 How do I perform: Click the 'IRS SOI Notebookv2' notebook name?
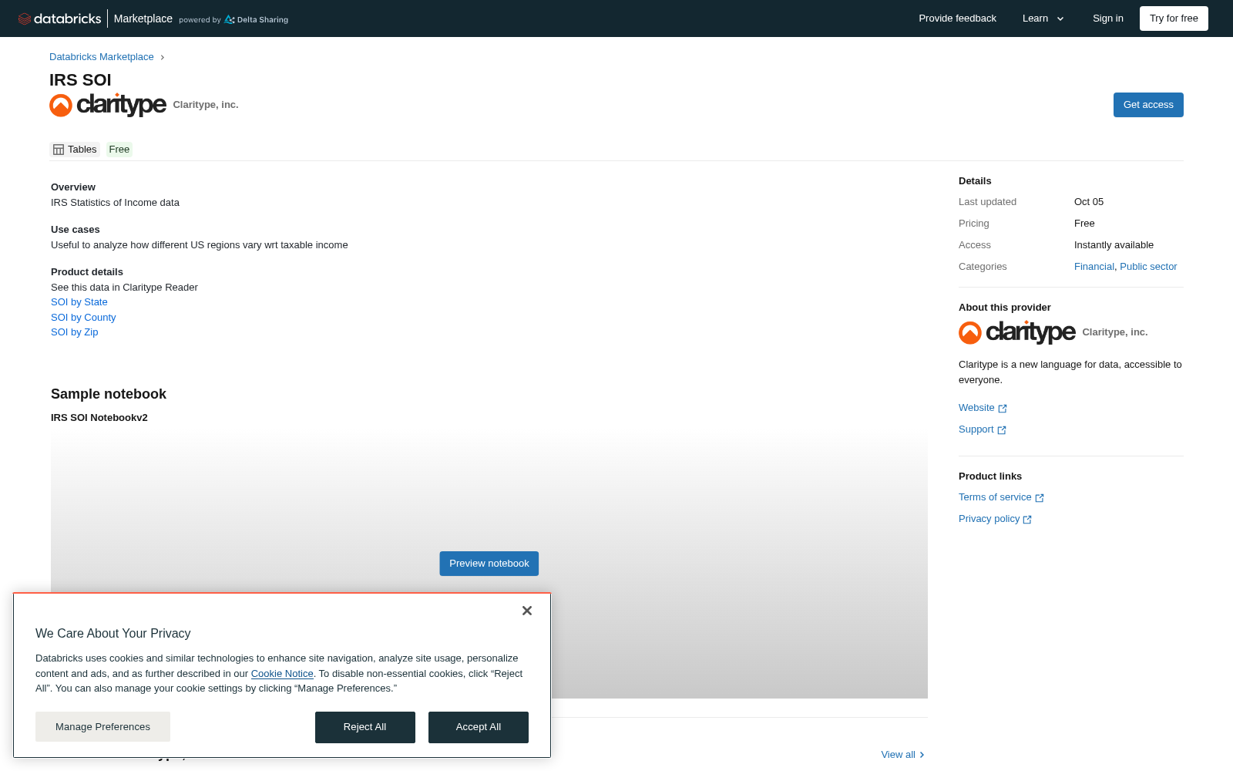click(x=99, y=418)
